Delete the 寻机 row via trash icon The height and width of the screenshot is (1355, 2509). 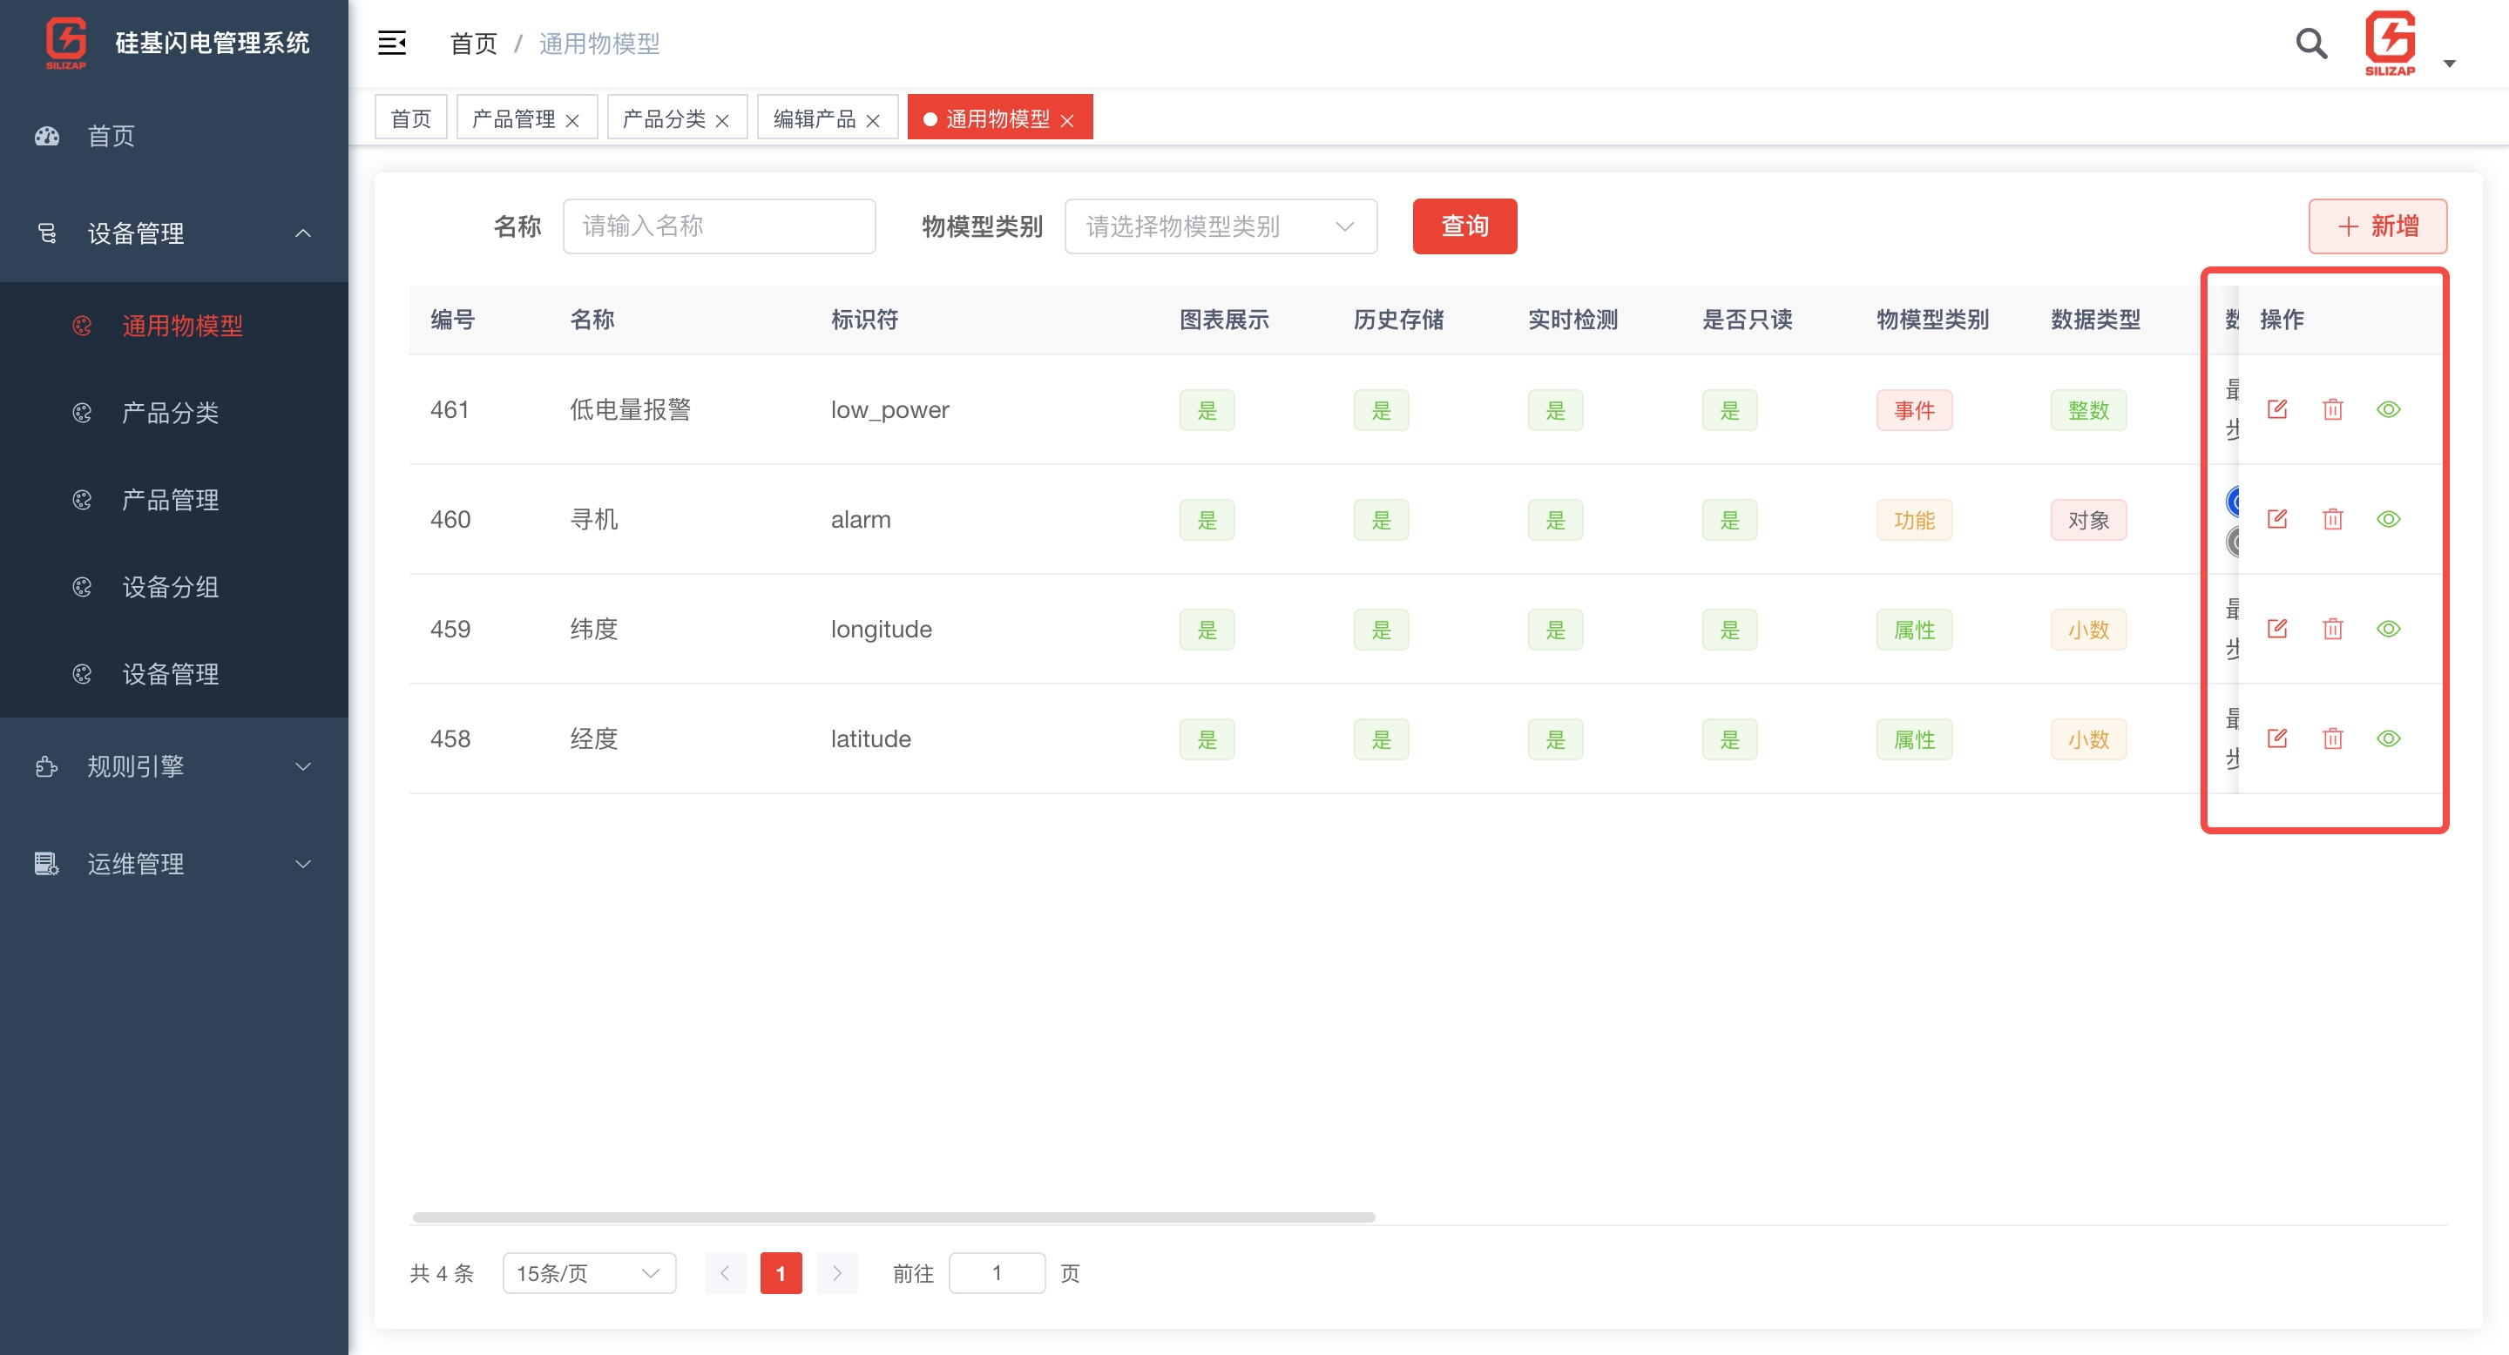tap(2332, 519)
